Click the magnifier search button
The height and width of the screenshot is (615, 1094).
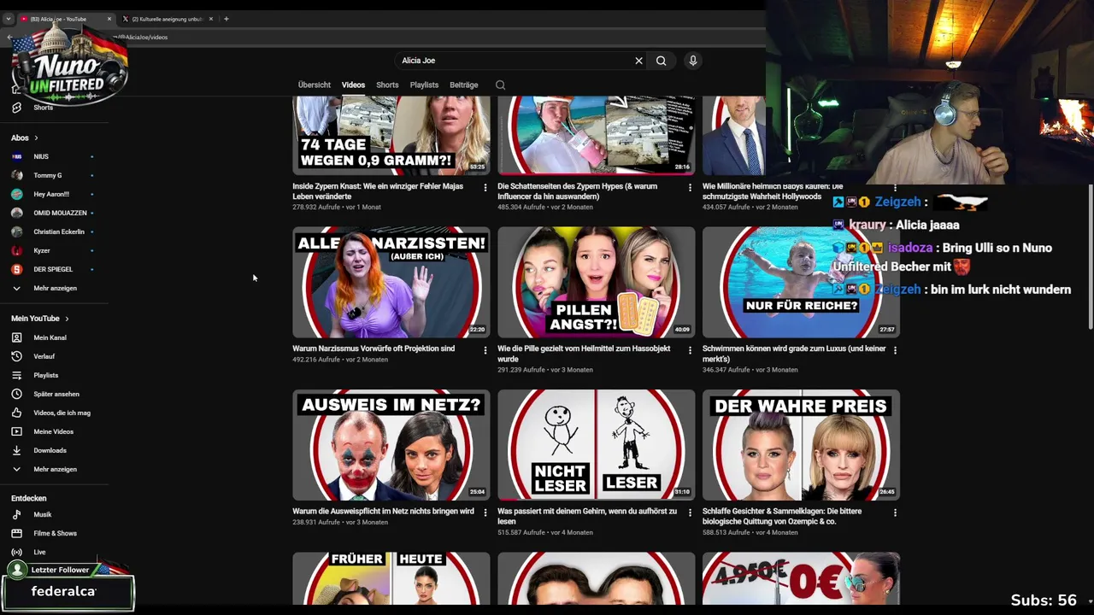pyautogui.click(x=661, y=61)
